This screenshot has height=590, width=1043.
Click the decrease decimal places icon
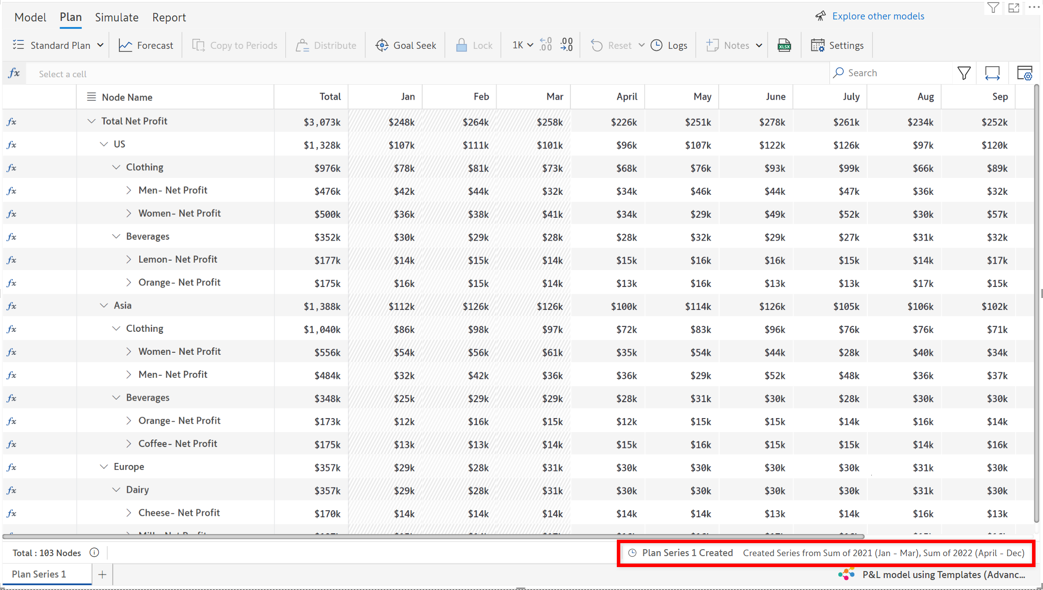click(566, 45)
